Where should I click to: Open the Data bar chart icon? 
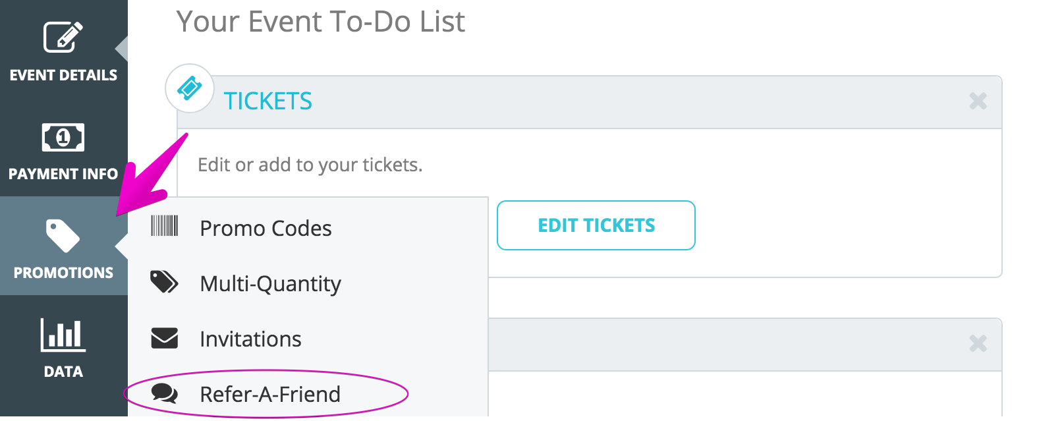63,335
